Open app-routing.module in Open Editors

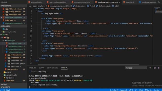pyautogui.click(x=13, y=12)
